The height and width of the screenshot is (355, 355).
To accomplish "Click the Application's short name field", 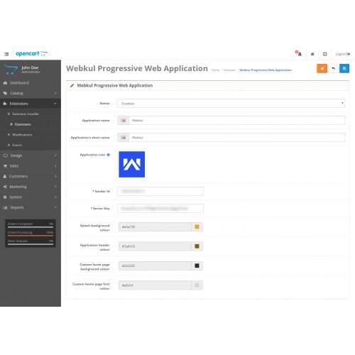I will coord(237,138).
